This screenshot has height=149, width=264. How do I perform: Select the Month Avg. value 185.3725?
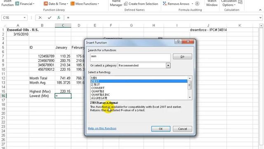[x=63, y=83]
